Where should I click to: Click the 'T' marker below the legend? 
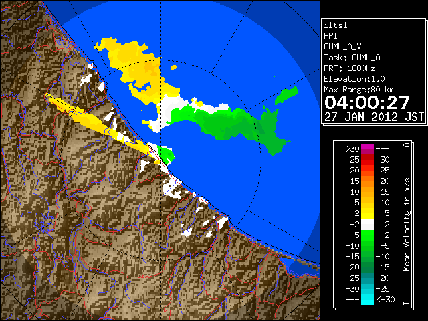(407, 303)
